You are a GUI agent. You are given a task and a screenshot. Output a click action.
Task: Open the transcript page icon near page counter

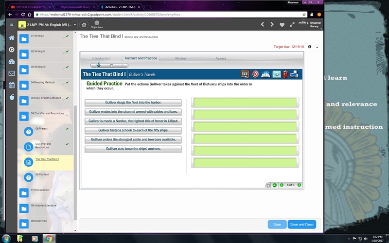(268, 186)
